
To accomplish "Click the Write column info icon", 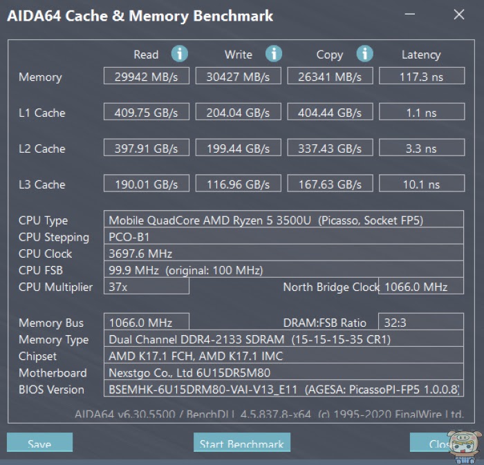I will point(274,54).
